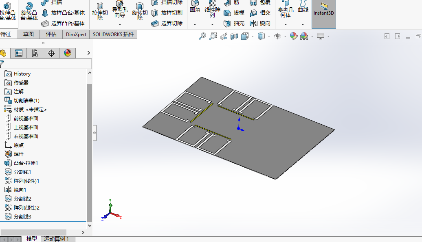Click the 镜向 mirror tool in ribbon
Viewport: 422px width, 242px height.
click(x=260, y=24)
